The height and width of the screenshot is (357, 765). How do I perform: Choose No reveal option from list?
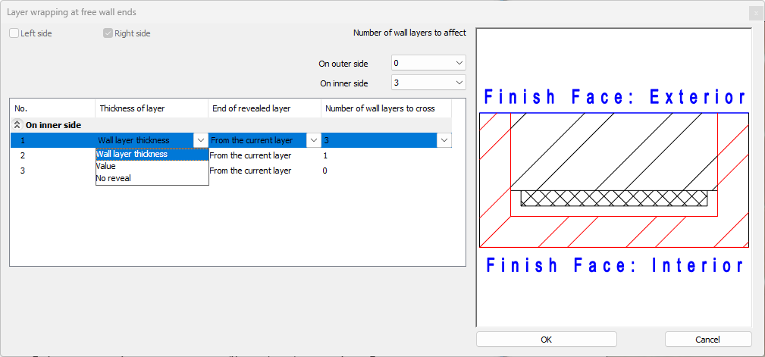152,179
